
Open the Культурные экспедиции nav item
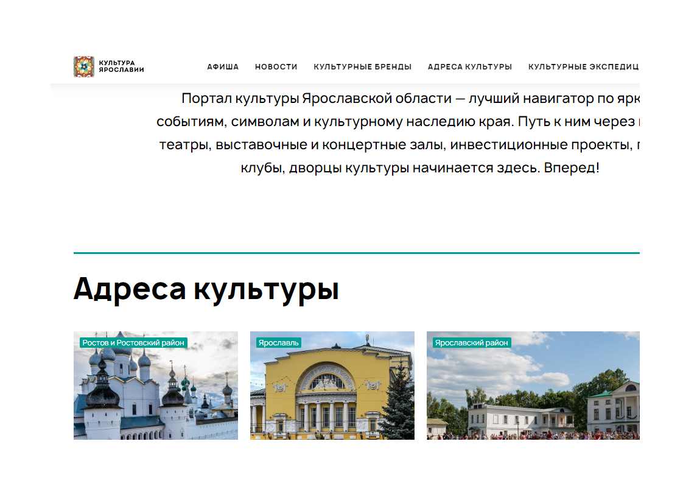pos(583,67)
